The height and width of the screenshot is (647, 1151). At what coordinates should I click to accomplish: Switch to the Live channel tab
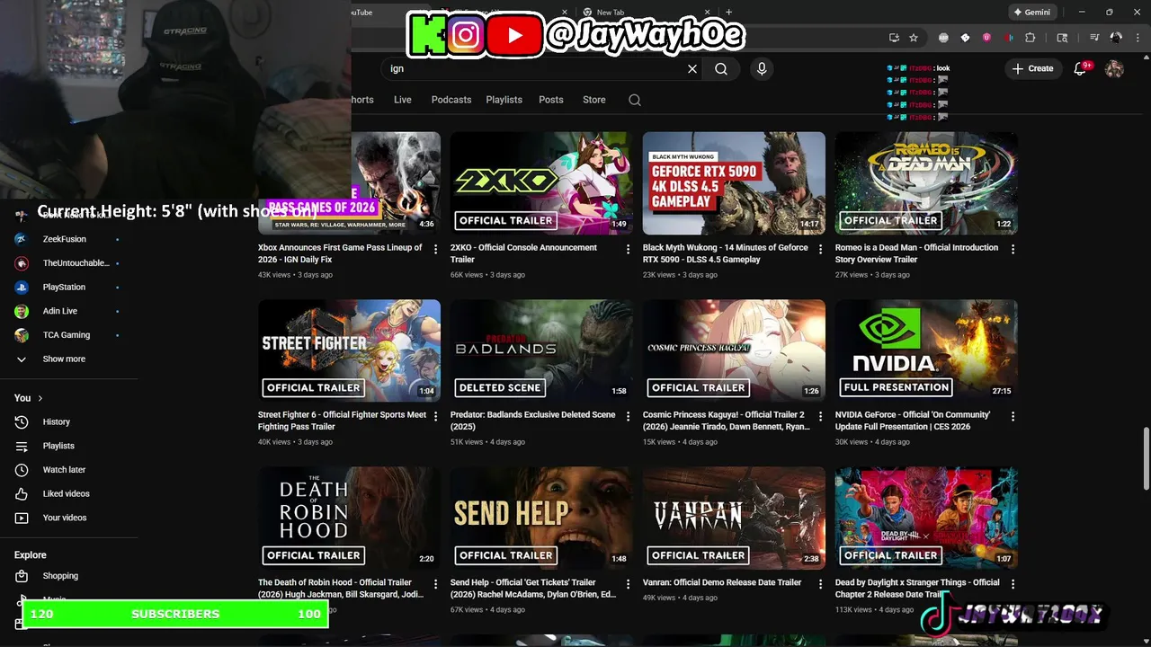pos(403,100)
